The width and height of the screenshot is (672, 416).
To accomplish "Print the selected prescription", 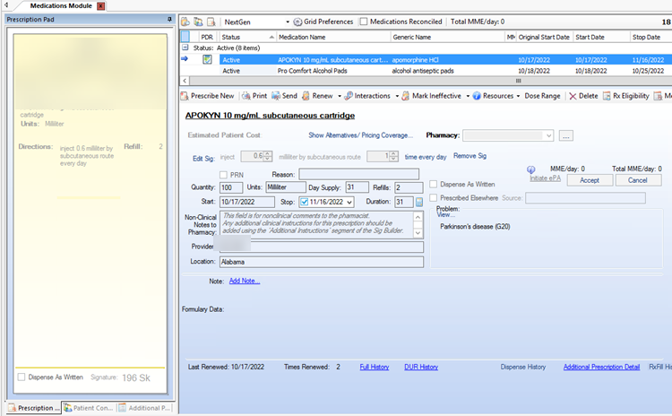I will point(254,96).
